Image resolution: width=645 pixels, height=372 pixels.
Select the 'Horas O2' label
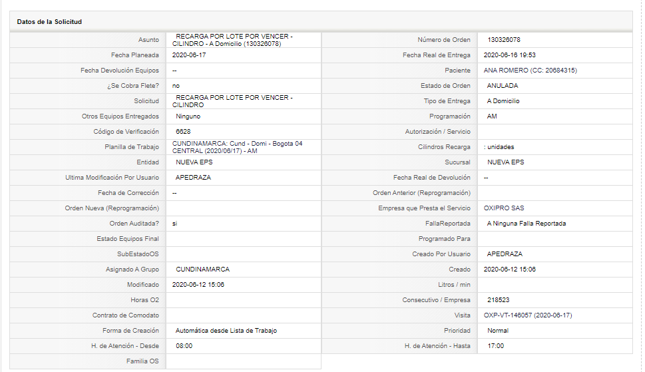145,300
